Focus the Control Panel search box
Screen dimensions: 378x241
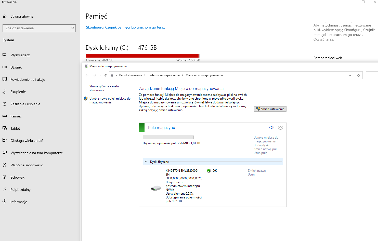click(x=372, y=75)
